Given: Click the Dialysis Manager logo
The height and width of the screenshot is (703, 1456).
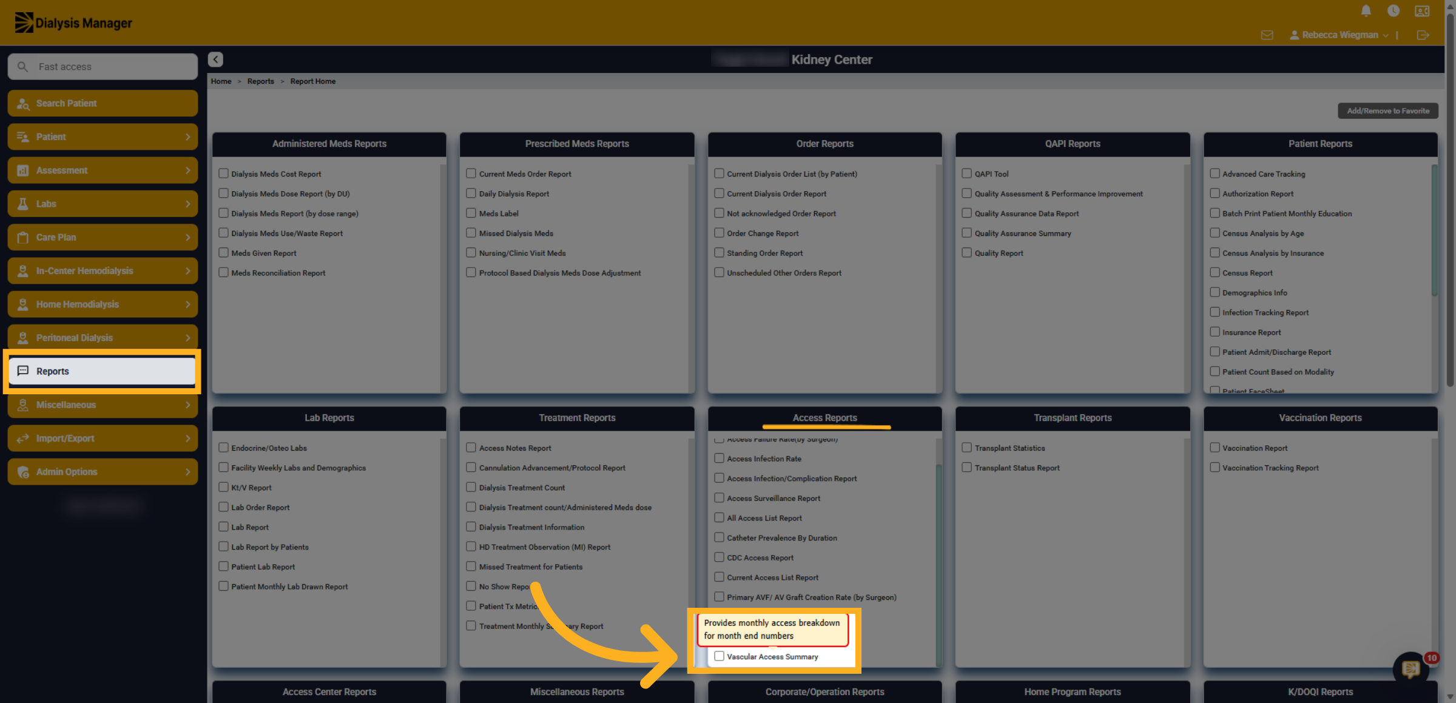Looking at the screenshot, I should click(73, 22).
